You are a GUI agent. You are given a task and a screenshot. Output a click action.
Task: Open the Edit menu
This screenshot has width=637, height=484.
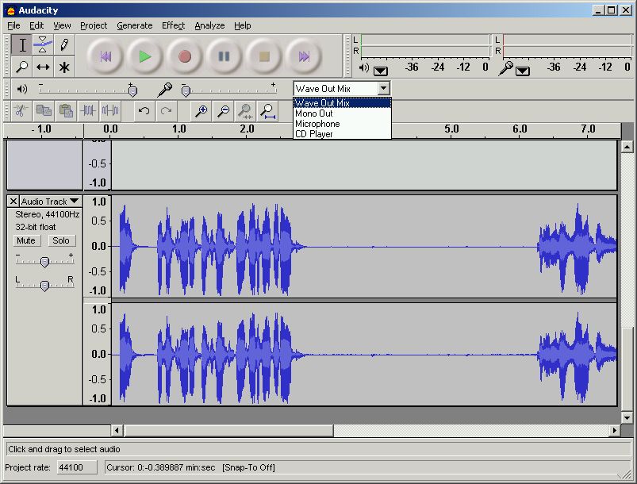(36, 25)
